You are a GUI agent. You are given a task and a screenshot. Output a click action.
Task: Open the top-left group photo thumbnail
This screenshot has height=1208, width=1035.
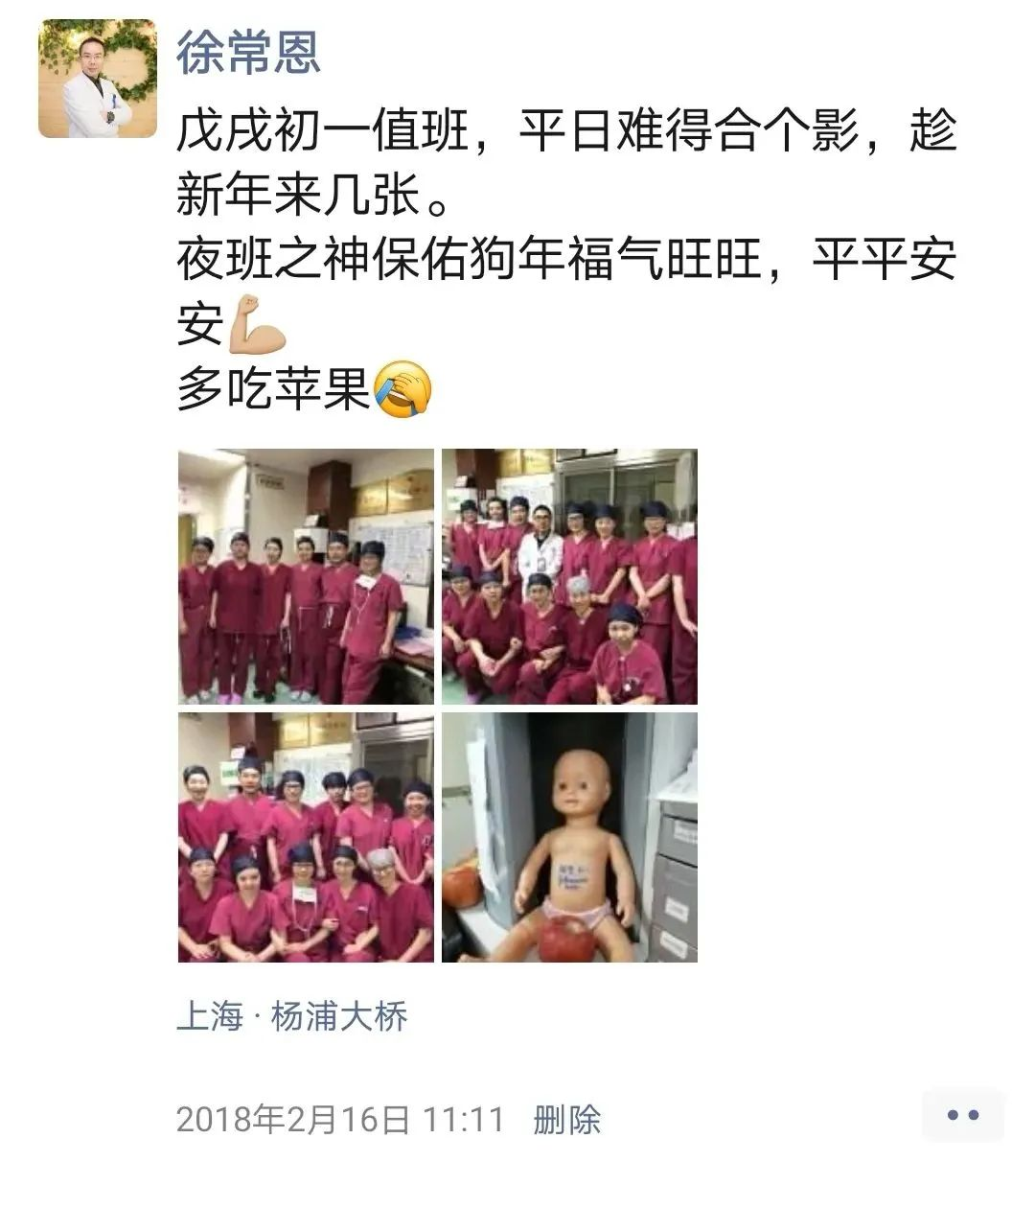(306, 576)
